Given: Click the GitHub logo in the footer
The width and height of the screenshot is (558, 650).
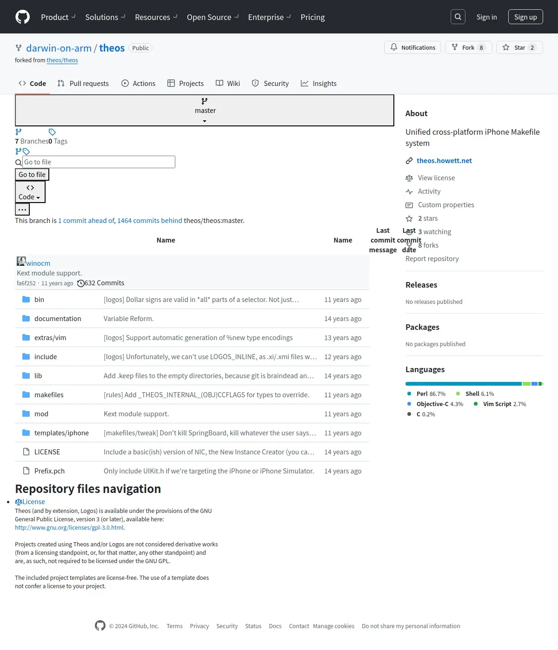Looking at the screenshot, I should point(100,626).
